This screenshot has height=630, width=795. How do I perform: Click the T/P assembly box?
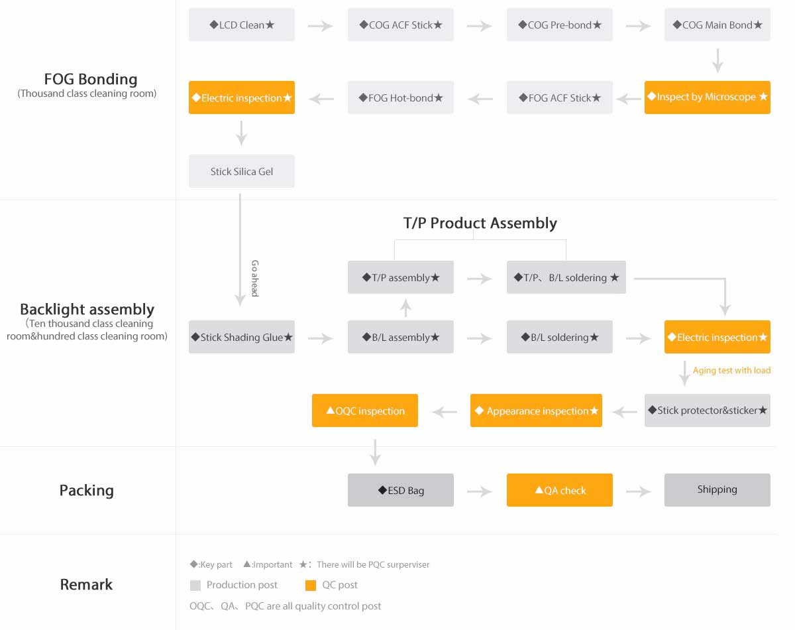(401, 277)
